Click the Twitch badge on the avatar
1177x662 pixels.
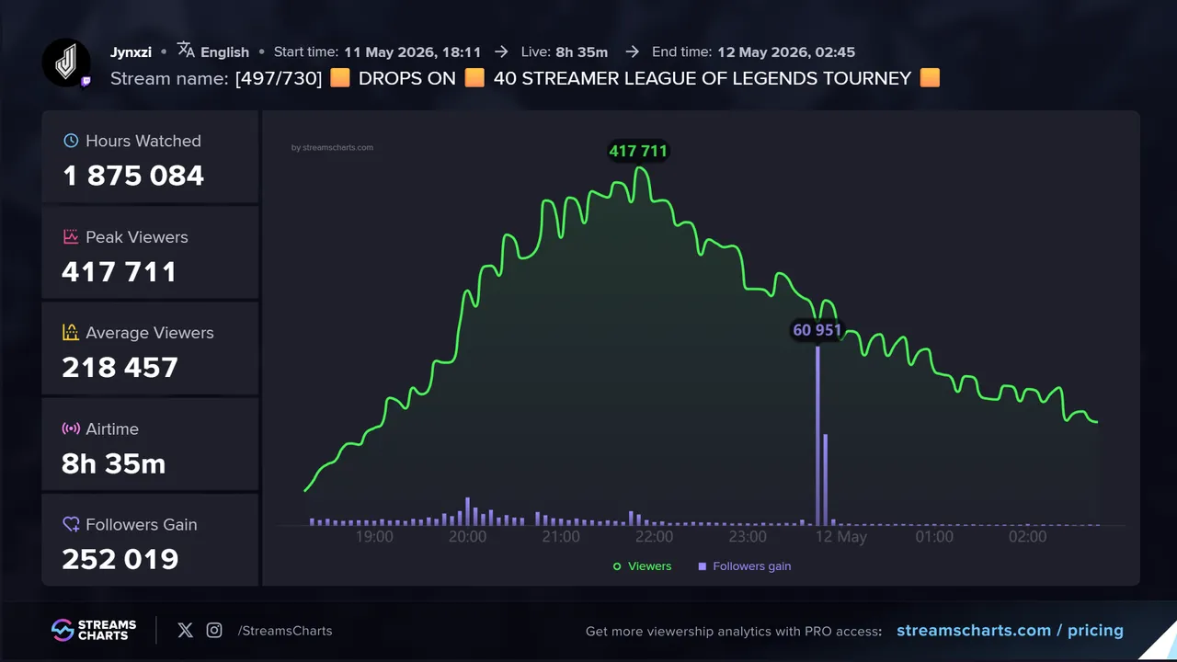click(86, 82)
